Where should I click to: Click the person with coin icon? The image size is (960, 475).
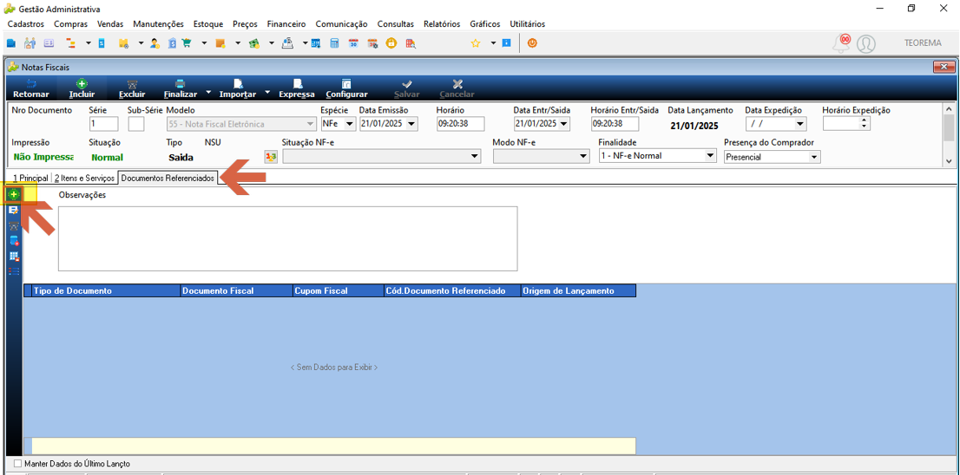point(155,43)
